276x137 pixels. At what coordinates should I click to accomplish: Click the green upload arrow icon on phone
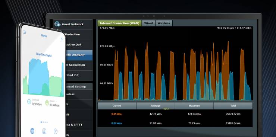(47, 103)
